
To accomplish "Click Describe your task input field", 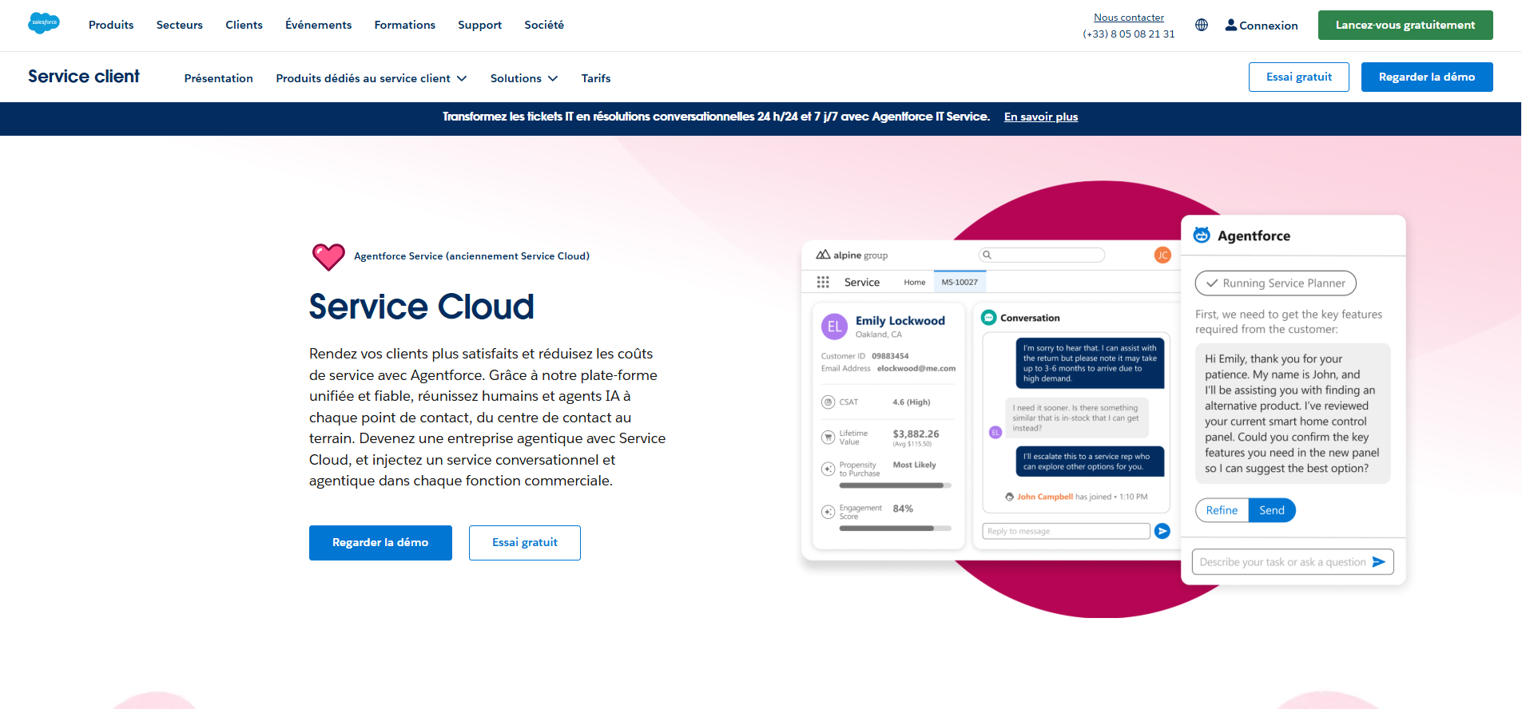I will click(x=1293, y=562).
